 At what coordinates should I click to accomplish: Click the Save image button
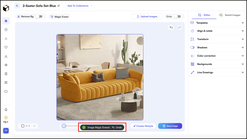(x=170, y=126)
